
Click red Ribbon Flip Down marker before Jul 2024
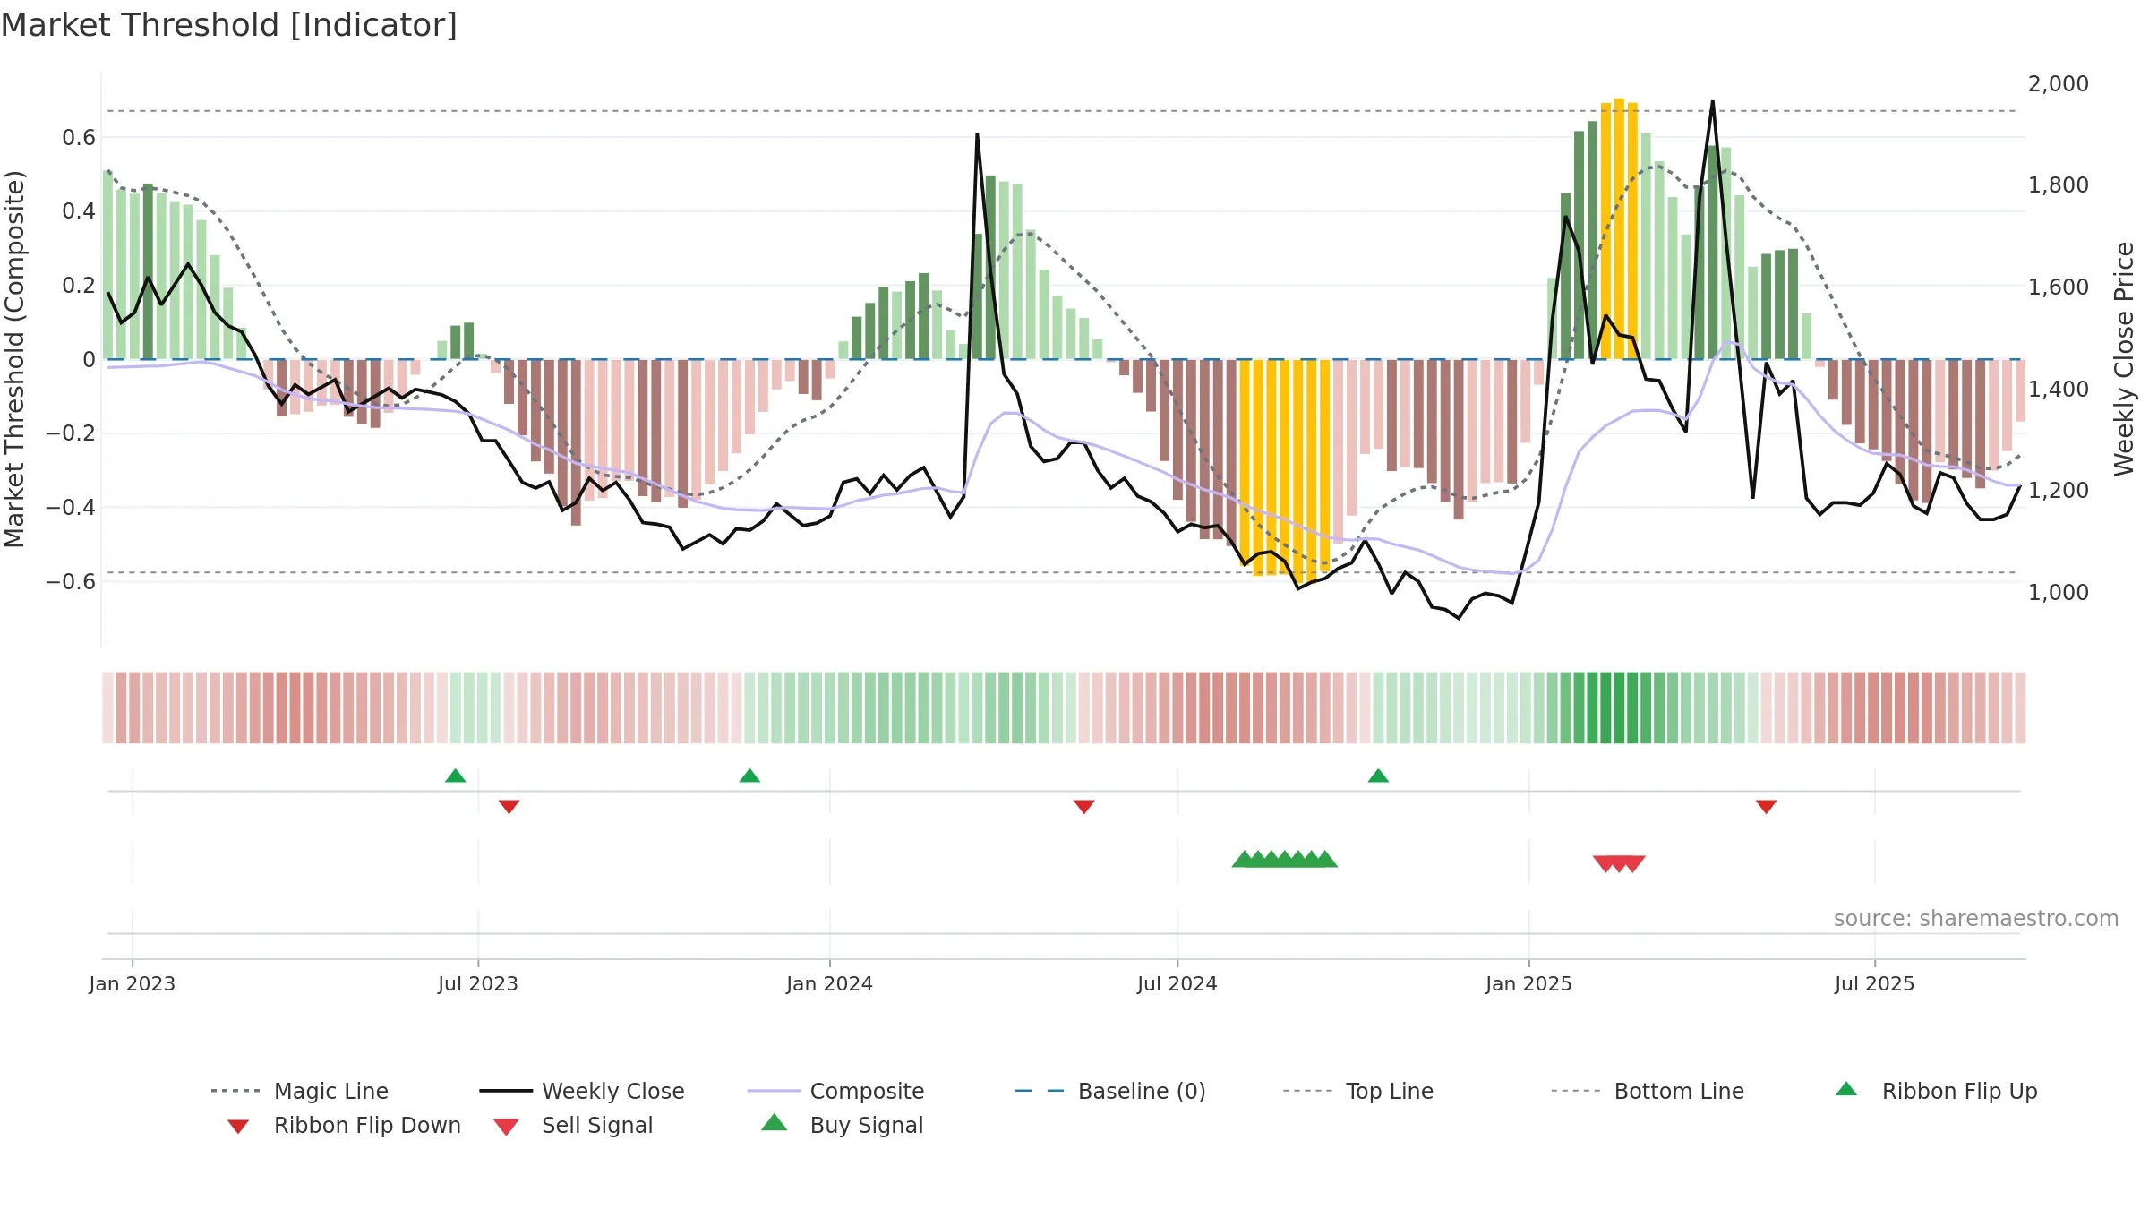click(x=1083, y=807)
